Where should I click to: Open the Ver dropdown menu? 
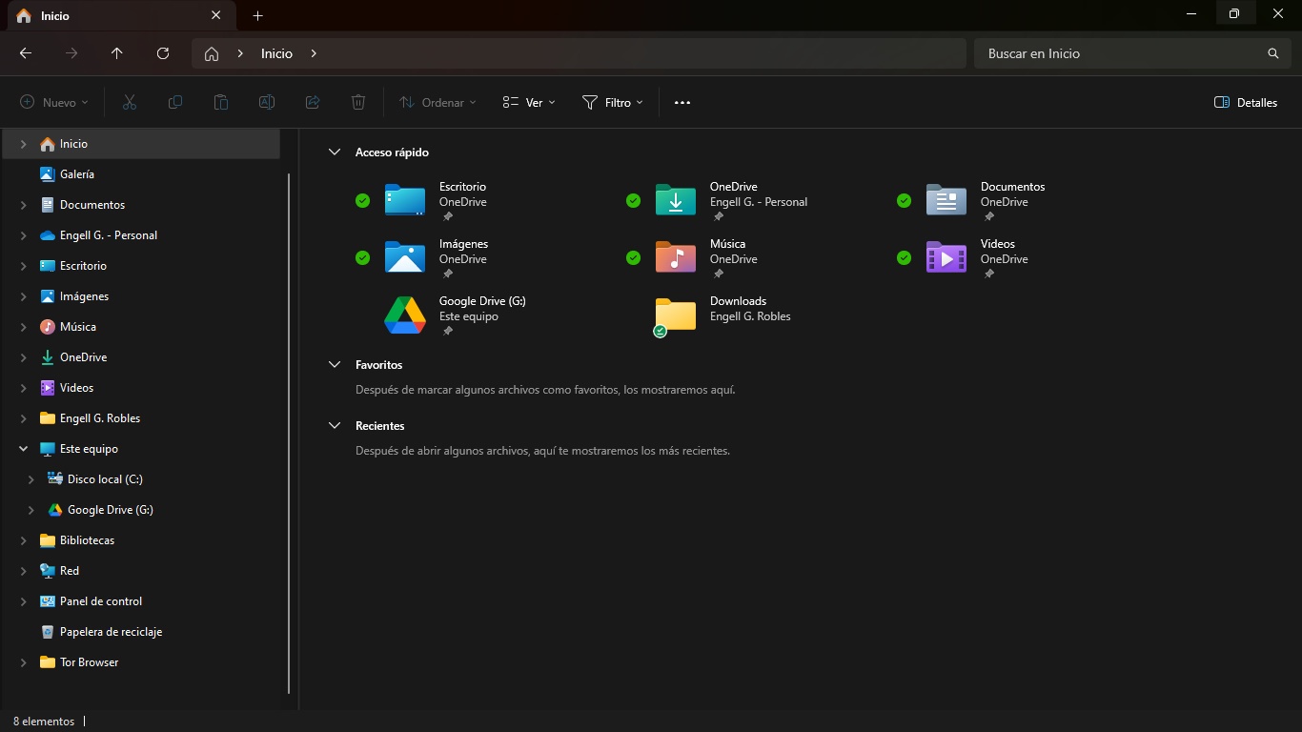tap(529, 102)
